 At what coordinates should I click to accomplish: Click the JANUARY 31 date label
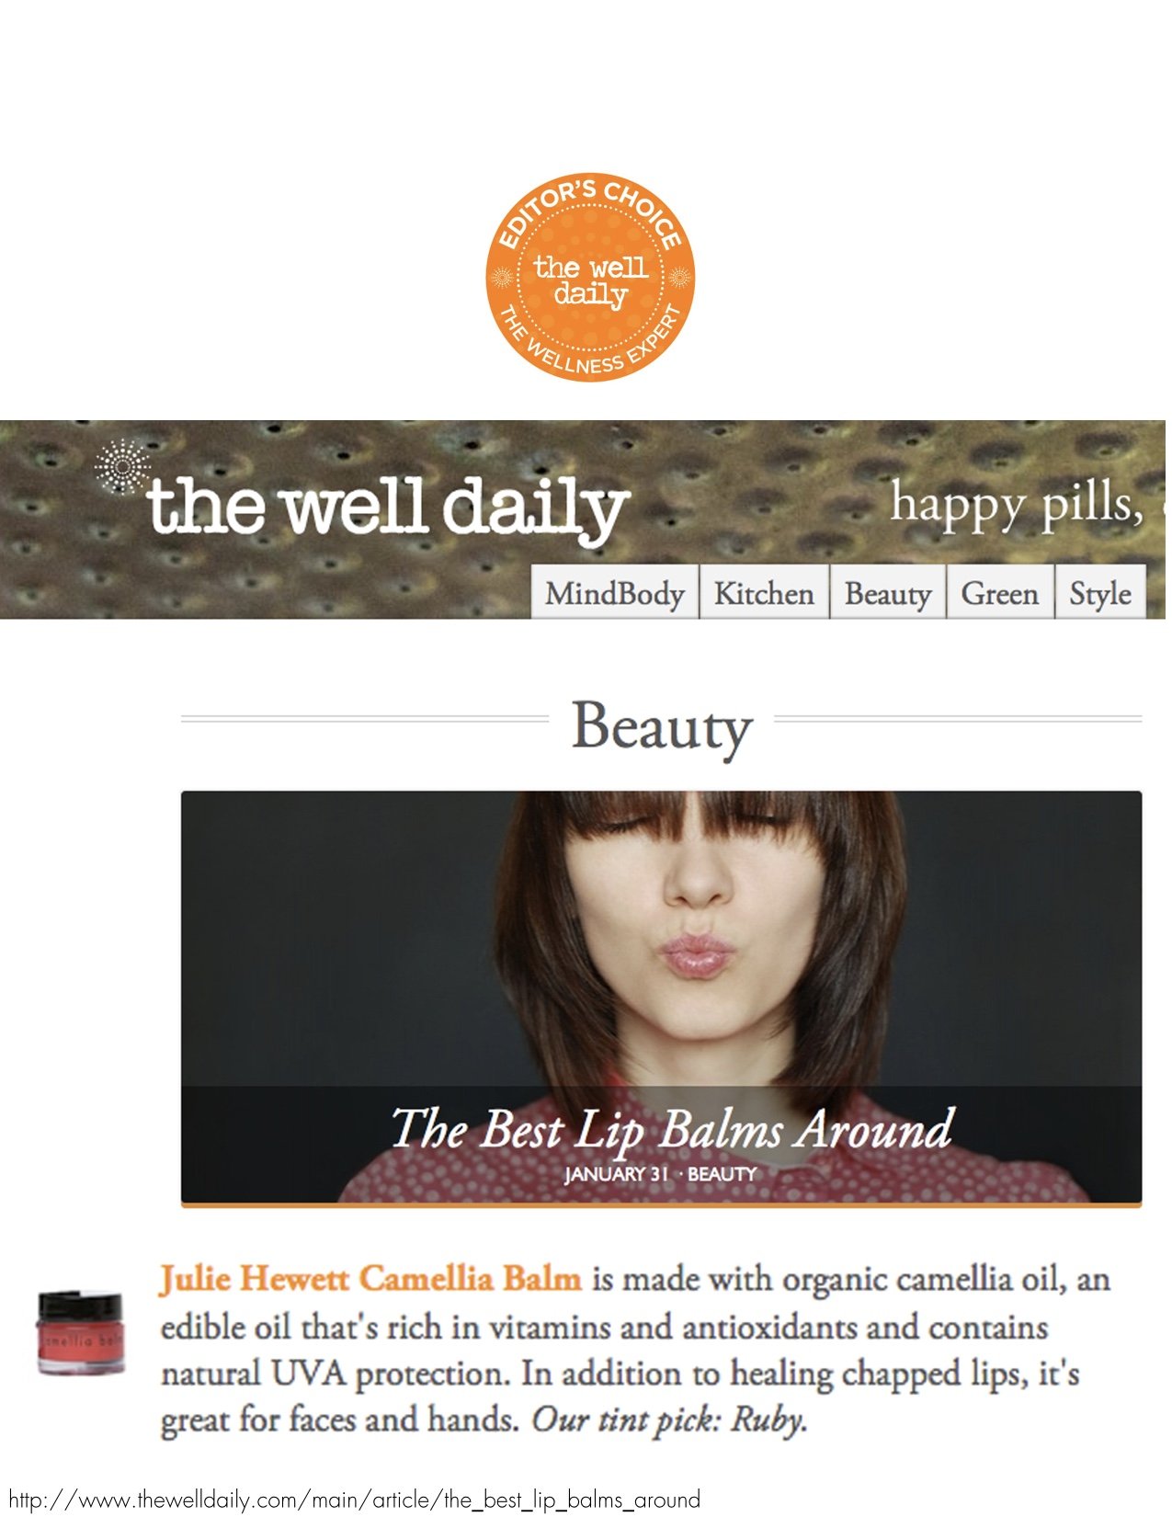pos(615,1174)
